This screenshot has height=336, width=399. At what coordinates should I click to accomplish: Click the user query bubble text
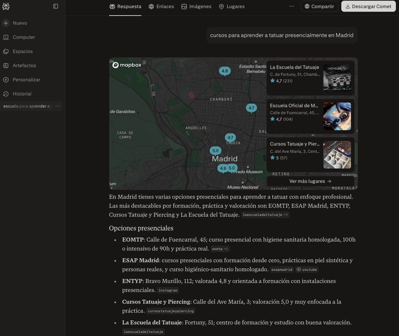pos(282,35)
